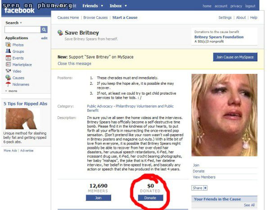Image resolution: width=270 pixels, height=210 pixels.
Task: Open View Members link
Action: tap(204, 177)
